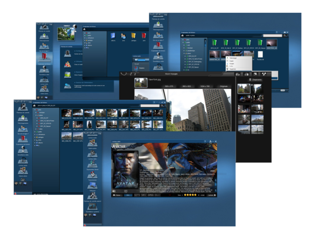The height and width of the screenshot is (234, 313).
Task: Open the amis folder icon
Action: pyautogui.click(x=123, y=35)
